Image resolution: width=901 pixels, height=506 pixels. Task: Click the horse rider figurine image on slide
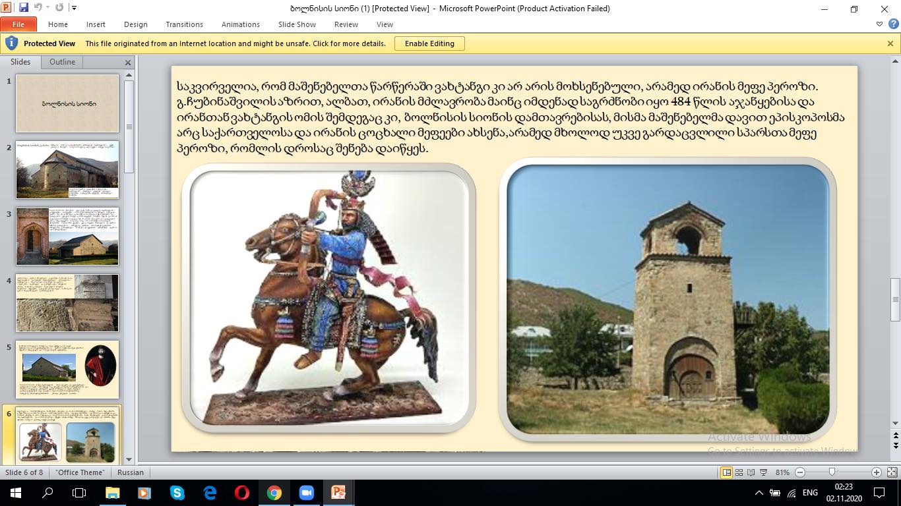tap(328, 298)
